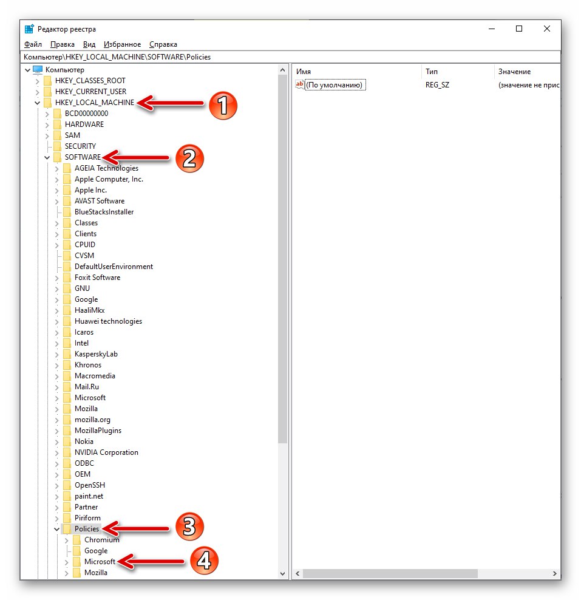Screen dimensions: 581x600
Task: Select the Classes key
Action: 86,223
